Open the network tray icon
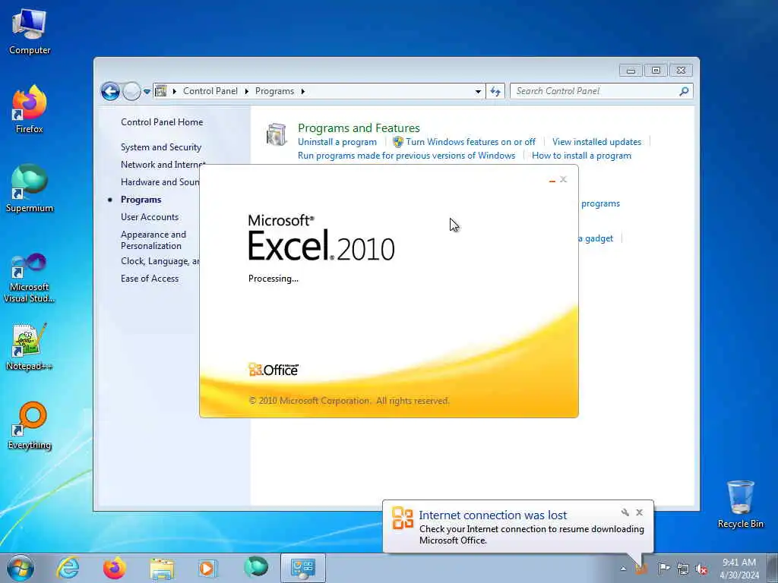 point(683,569)
